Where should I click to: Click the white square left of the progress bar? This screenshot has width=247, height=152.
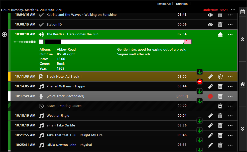[x=41, y=42]
